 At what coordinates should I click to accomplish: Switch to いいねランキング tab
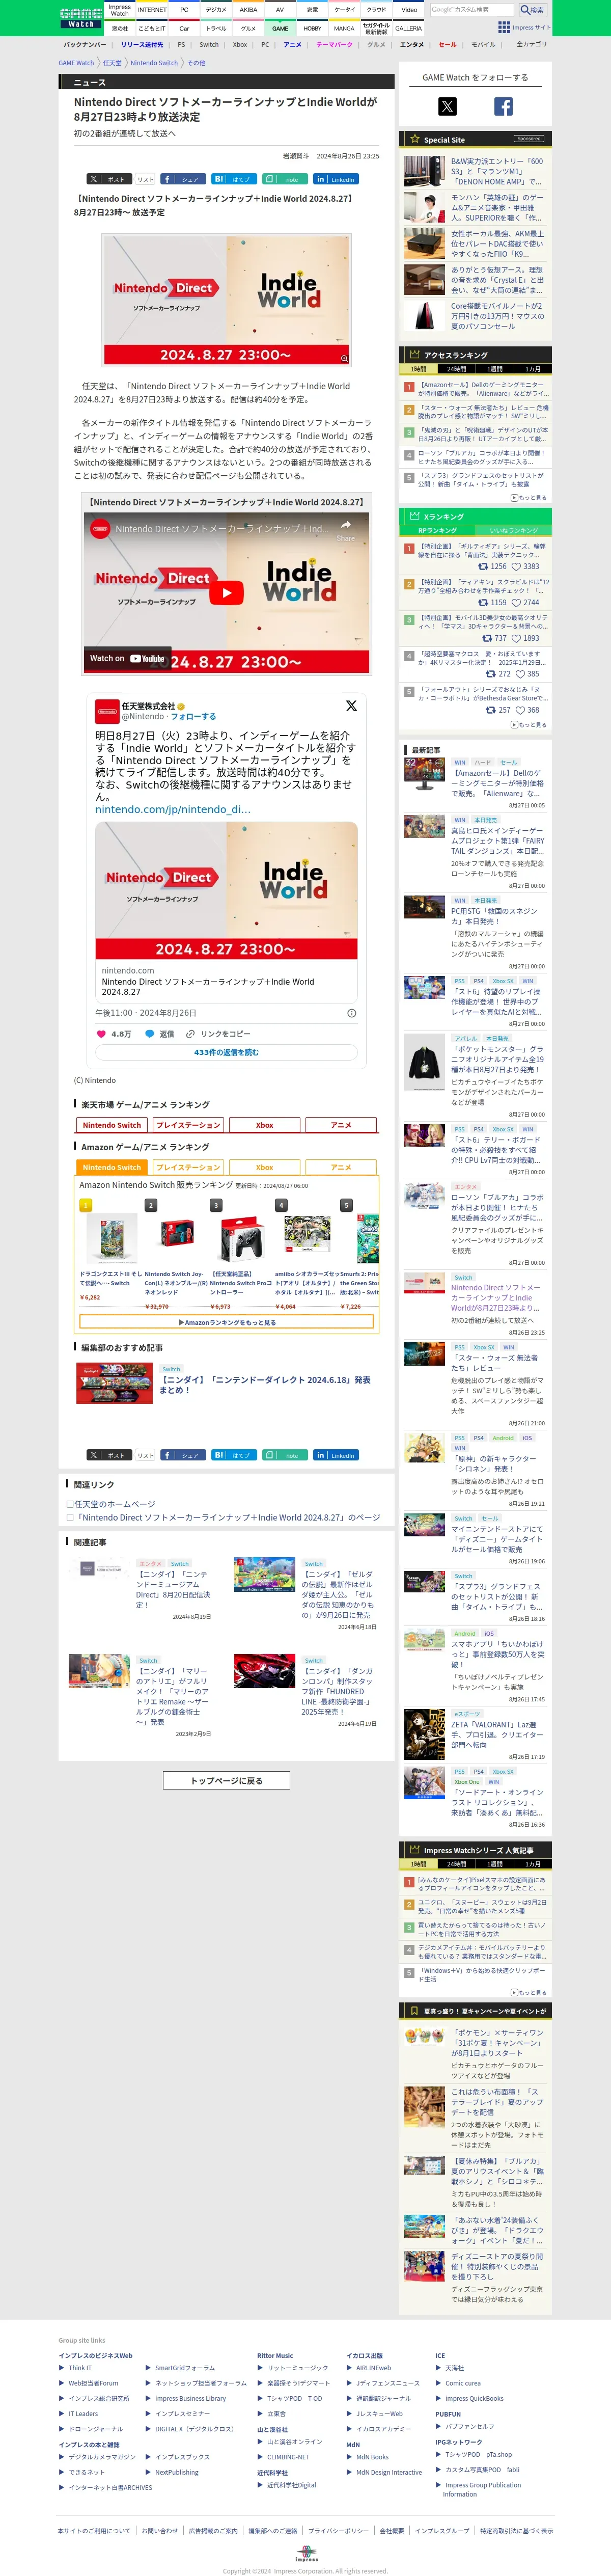[x=514, y=530]
